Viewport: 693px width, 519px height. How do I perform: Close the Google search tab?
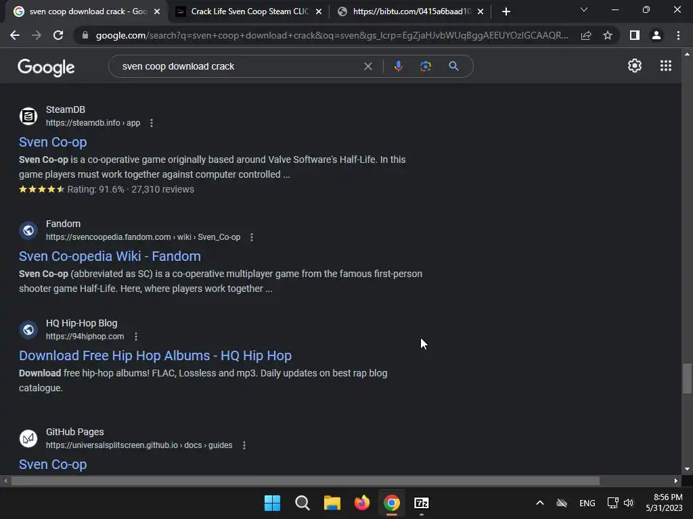click(157, 11)
